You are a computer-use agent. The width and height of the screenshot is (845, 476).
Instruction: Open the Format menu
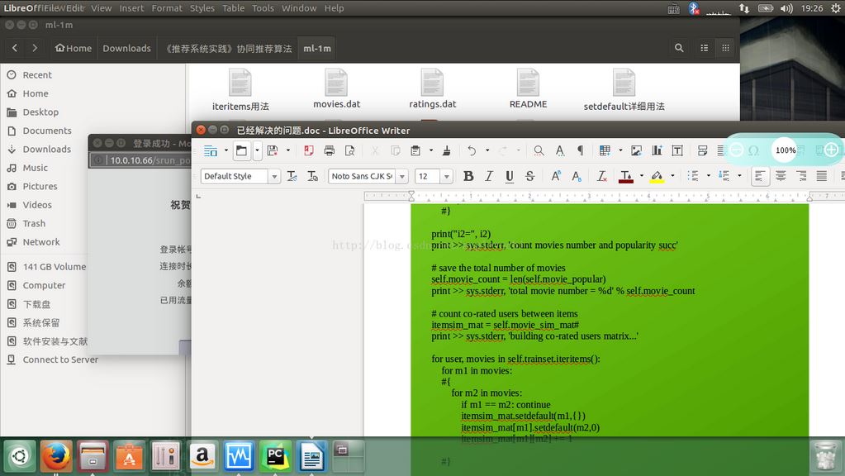(166, 8)
